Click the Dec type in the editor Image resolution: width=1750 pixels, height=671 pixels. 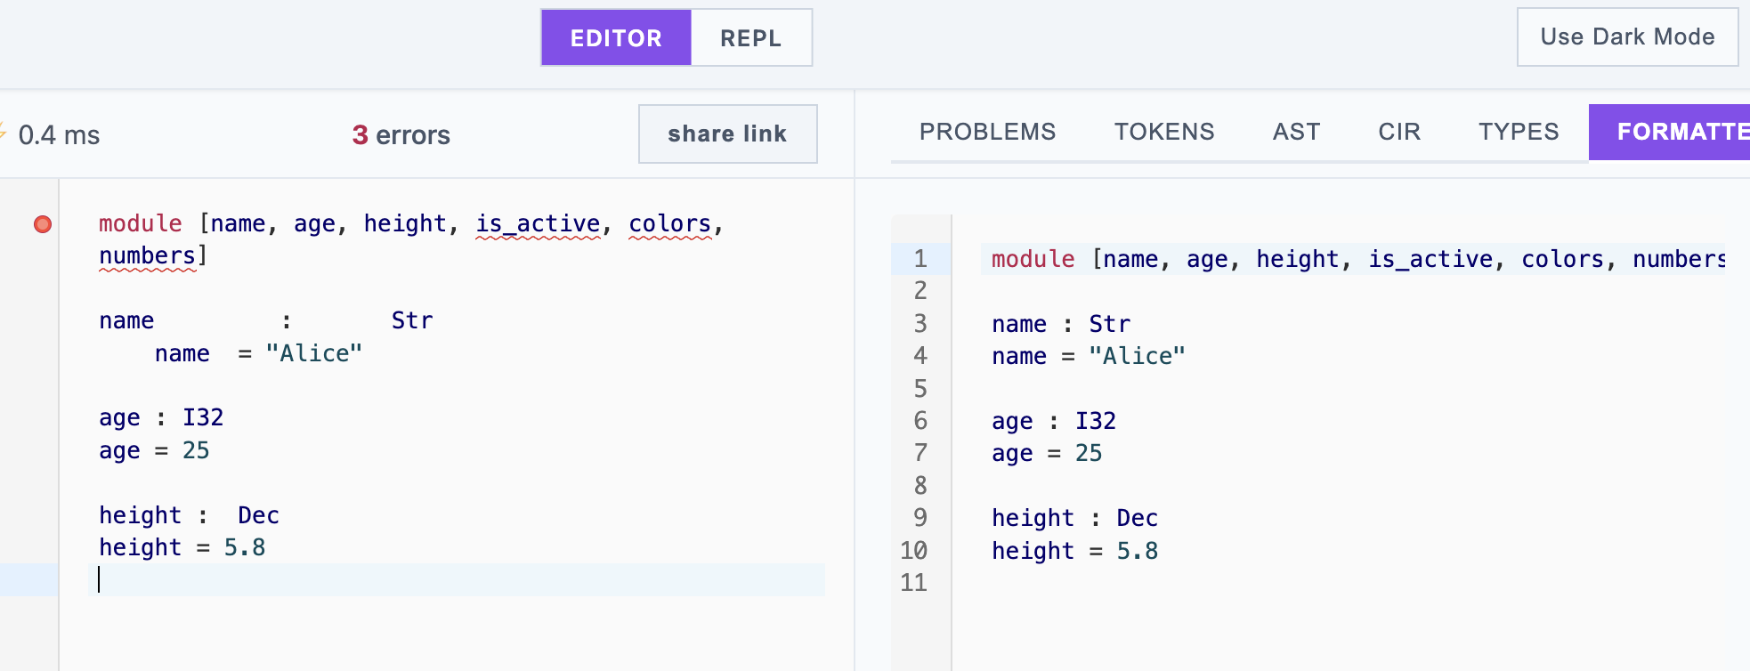click(258, 515)
